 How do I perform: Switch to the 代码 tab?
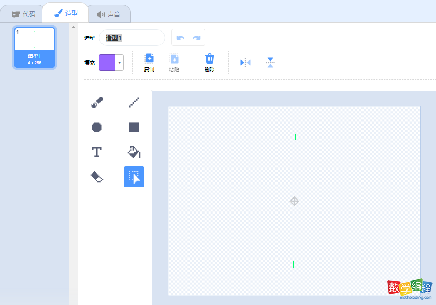(24, 14)
